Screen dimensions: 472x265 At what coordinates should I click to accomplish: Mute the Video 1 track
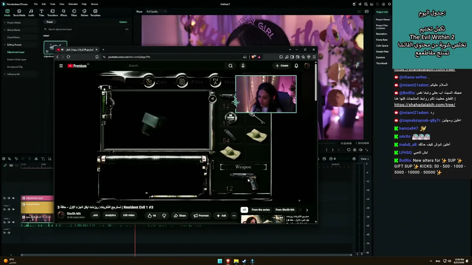(9, 222)
